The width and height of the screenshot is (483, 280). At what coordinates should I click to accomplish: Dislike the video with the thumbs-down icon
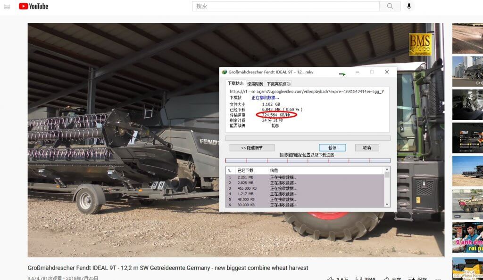358,279
